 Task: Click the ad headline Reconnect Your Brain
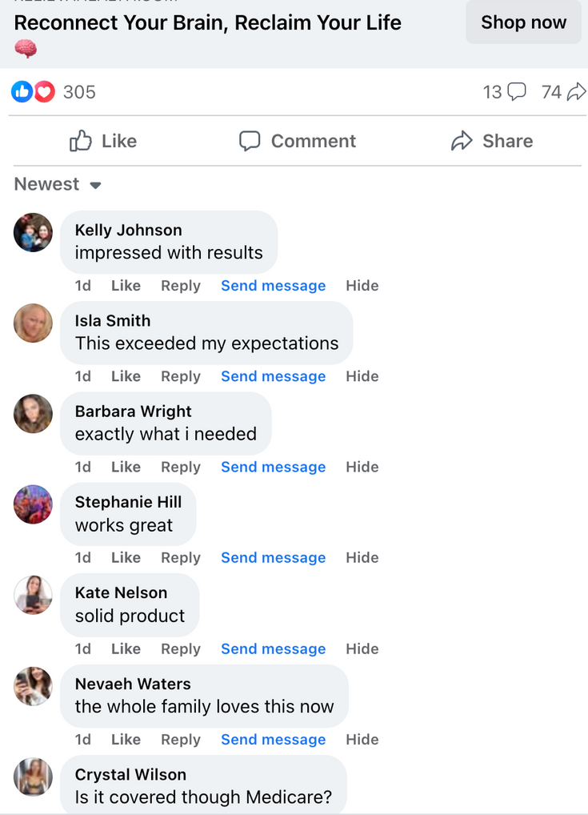coord(207,22)
